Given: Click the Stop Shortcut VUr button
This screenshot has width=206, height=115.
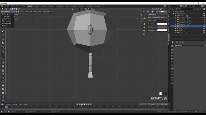Looking at the screenshot, I should 157,18.
